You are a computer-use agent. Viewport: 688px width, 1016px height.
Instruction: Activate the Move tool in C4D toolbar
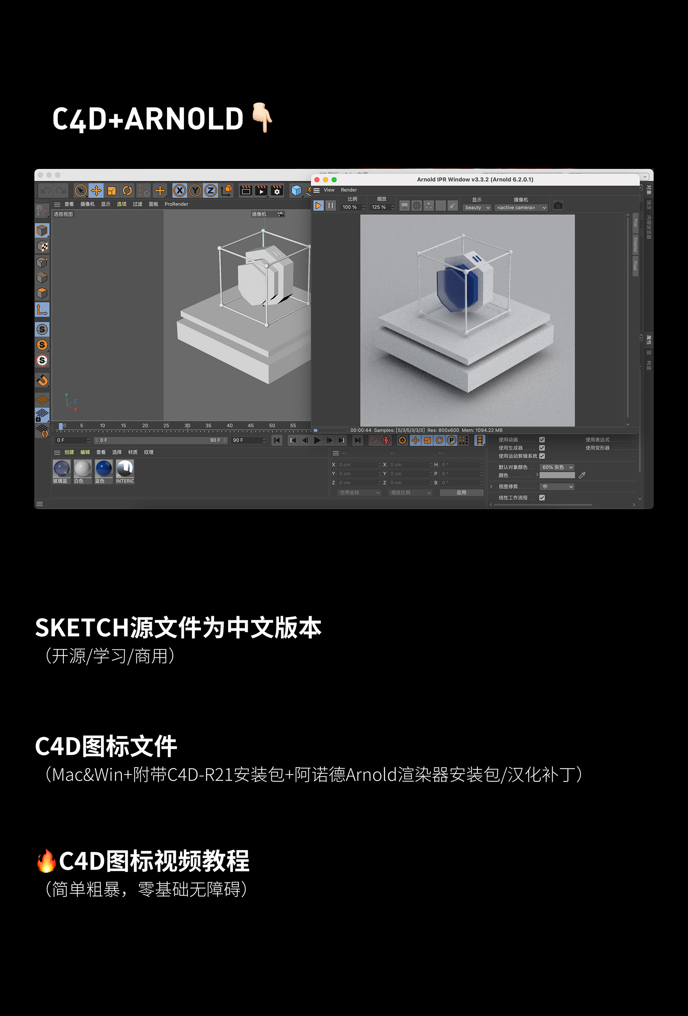[96, 191]
